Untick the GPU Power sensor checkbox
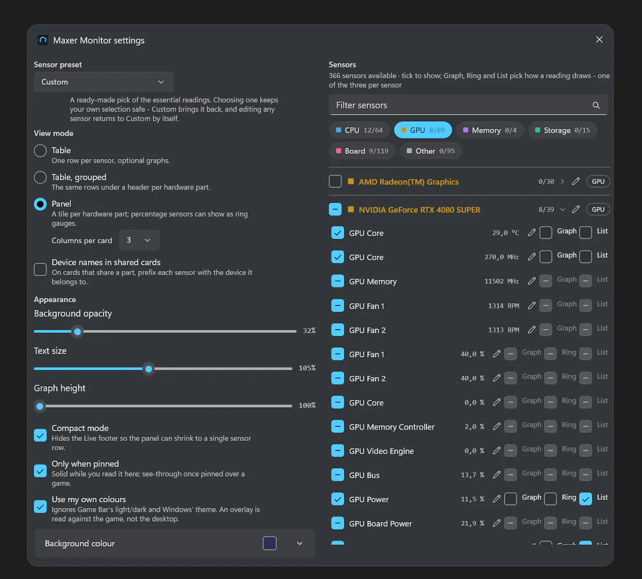The image size is (642, 579). [x=337, y=499]
